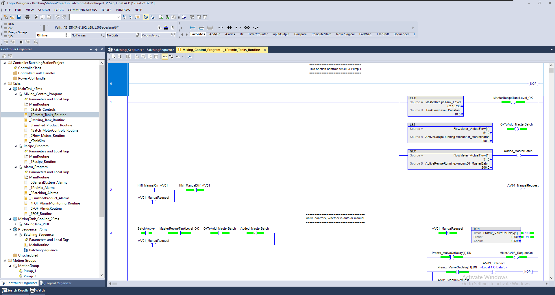Viewport: 555px width, 295px height.
Task: Insert an Output Unlatch (OTU) coil
Action: [x=247, y=28]
